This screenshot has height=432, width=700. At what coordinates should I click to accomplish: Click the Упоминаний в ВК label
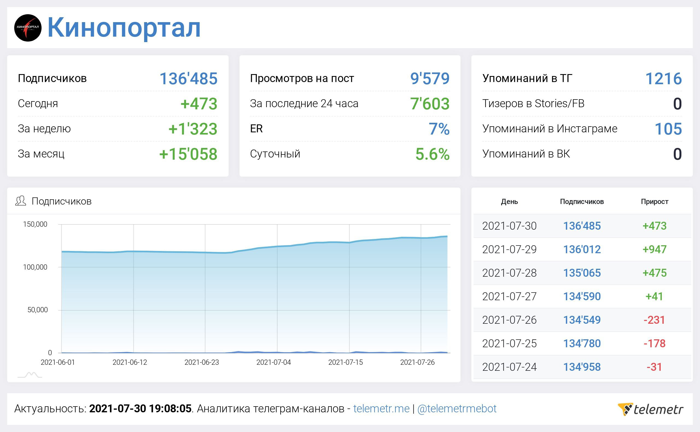[x=526, y=154]
